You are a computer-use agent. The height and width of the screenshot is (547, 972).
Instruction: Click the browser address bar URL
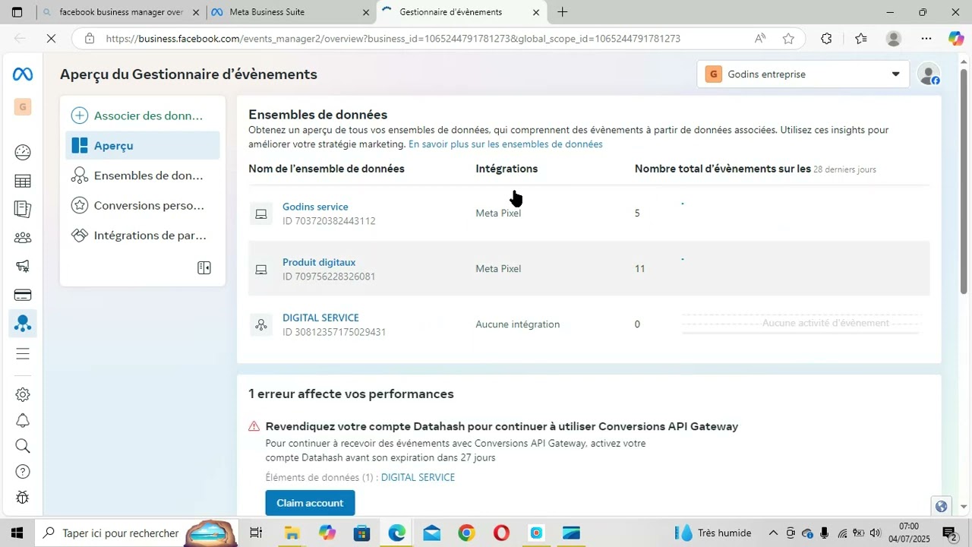point(393,39)
